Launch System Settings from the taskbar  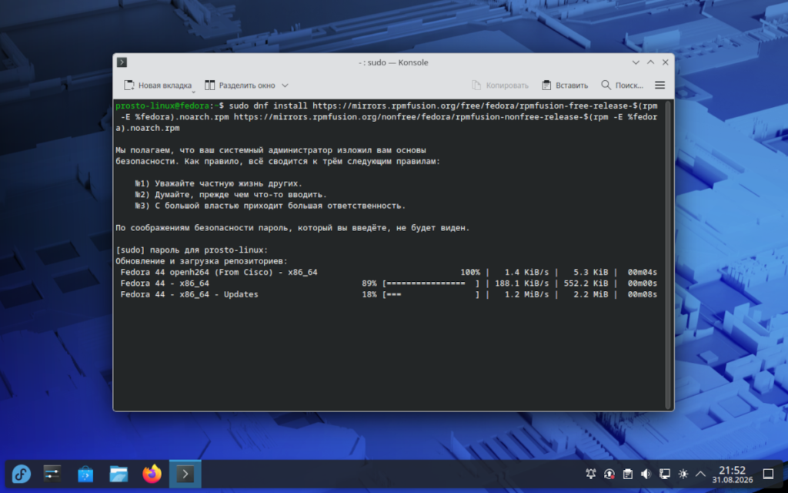(52, 474)
